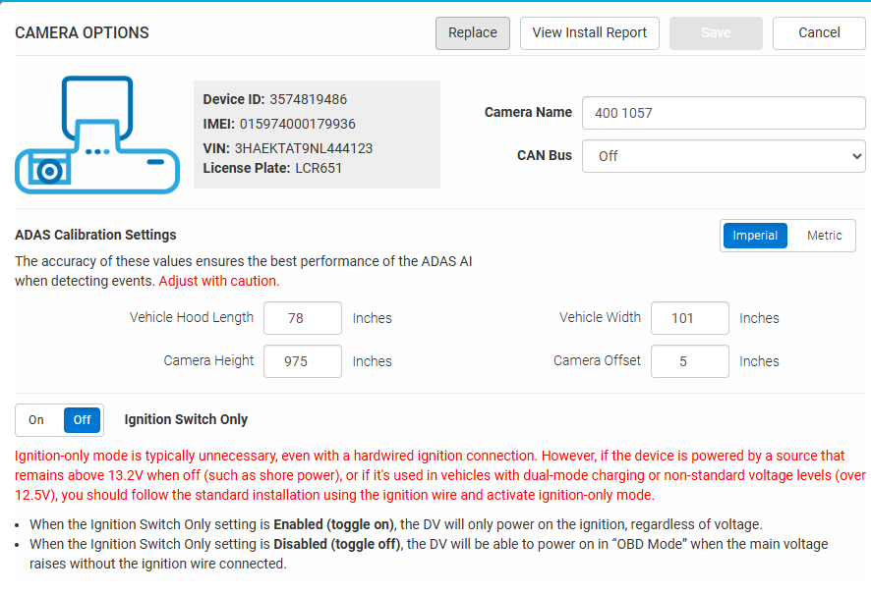Click the dash camera device icon
This screenshot has height=594, width=871.
97,135
